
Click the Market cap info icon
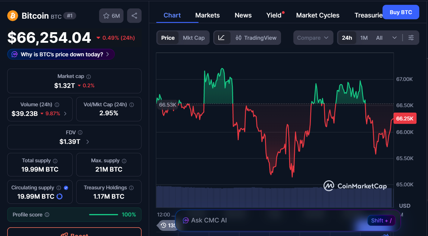point(89,77)
